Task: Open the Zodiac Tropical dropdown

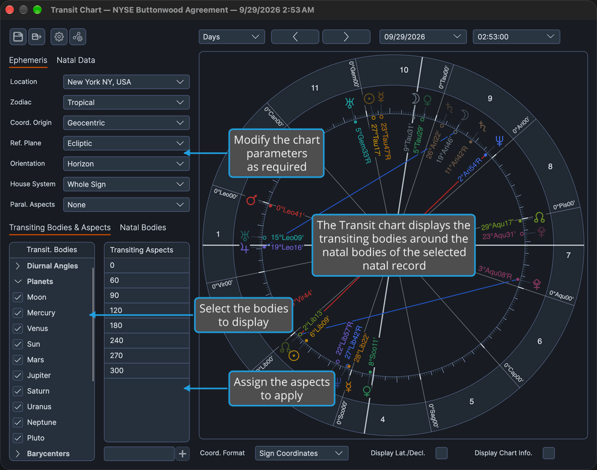Action: [x=127, y=102]
